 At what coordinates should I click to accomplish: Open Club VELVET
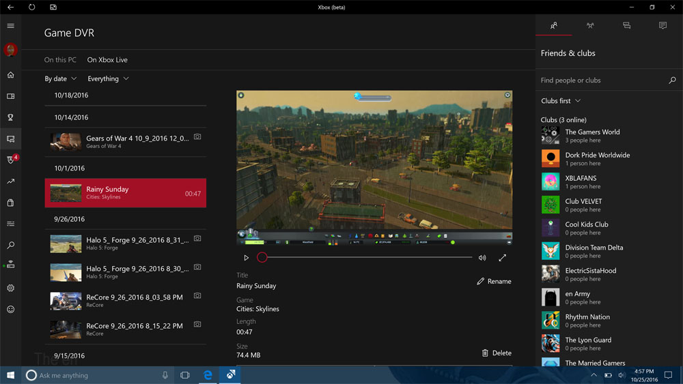(608, 205)
